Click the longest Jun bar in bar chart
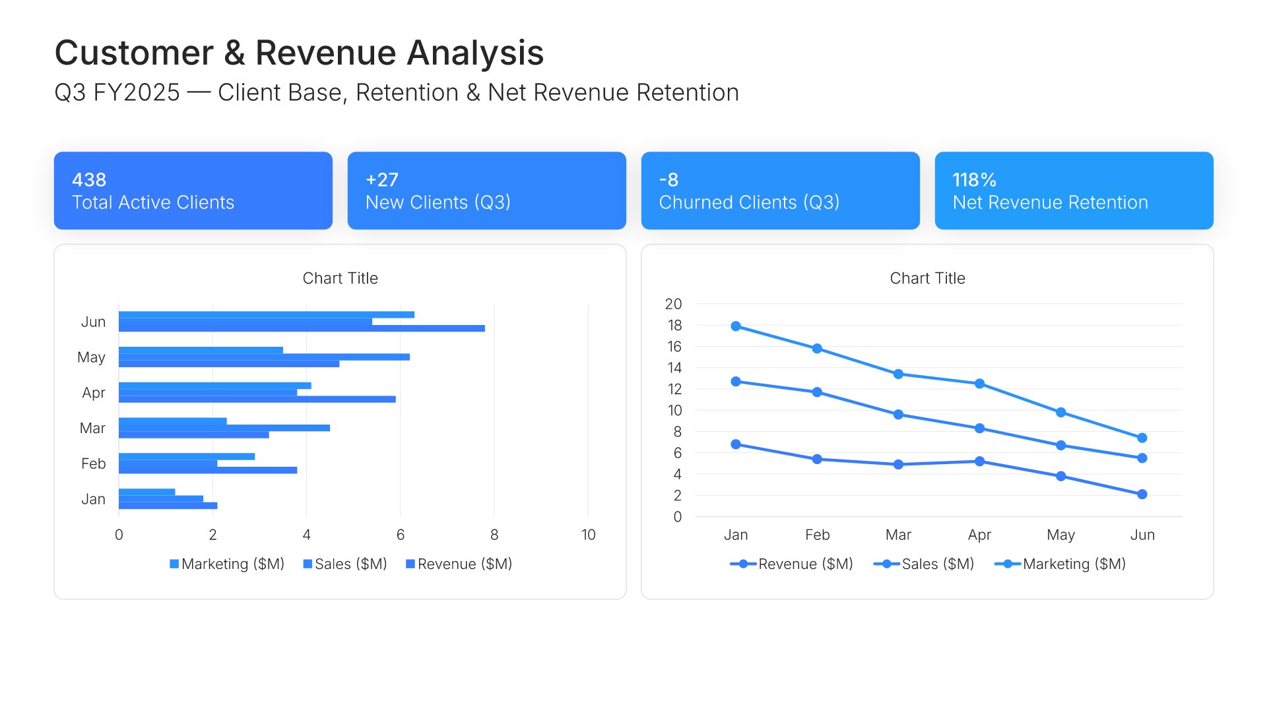 pos(302,328)
